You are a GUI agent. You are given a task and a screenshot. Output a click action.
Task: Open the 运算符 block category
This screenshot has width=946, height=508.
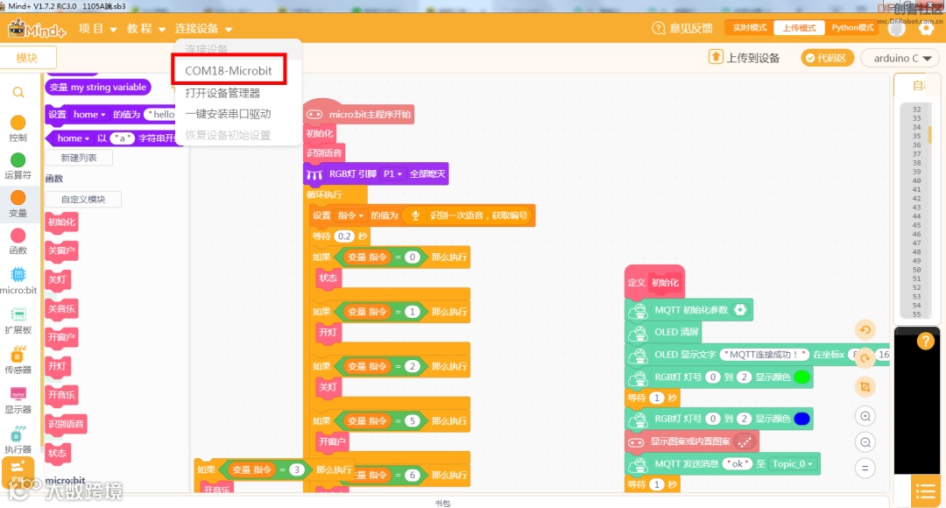click(18, 166)
